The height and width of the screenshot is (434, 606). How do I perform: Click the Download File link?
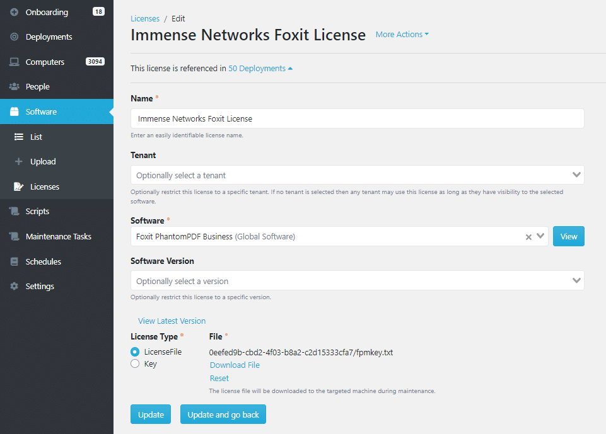click(x=235, y=365)
